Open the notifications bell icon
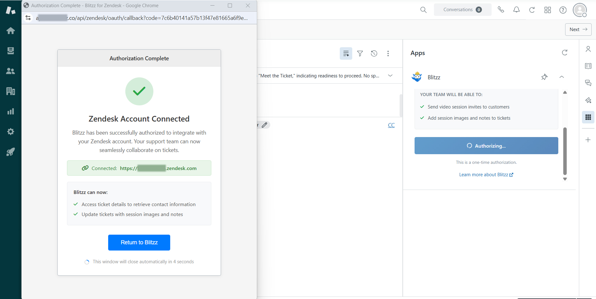 tap(517, 10)
